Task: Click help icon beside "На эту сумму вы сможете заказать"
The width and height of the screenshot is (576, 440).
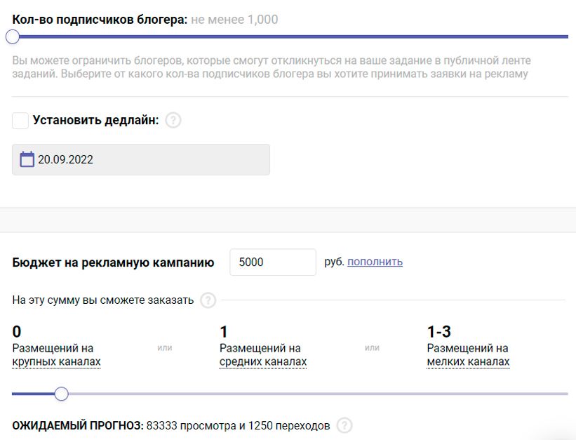Action: pos(208,300)
